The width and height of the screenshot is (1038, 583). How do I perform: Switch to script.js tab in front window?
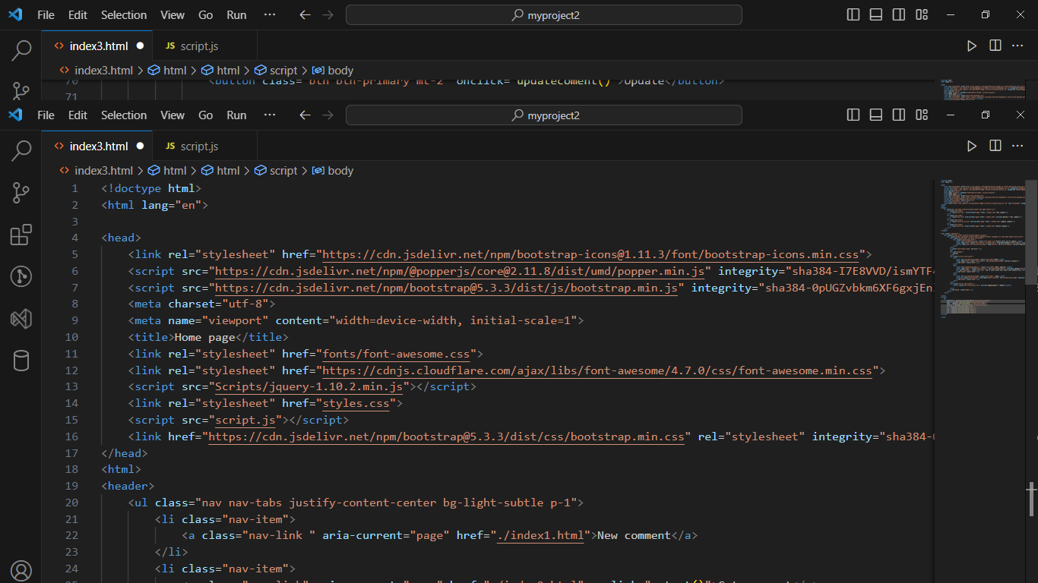pyautogui.click(x=199, y=146)
